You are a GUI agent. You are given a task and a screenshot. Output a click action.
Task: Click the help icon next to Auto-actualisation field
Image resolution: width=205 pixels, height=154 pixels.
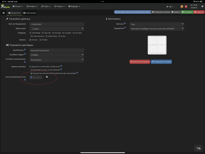(47, 77)
